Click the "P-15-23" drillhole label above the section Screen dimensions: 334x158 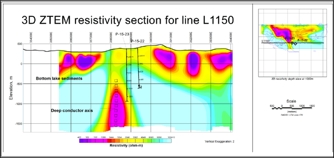(122, 34)
